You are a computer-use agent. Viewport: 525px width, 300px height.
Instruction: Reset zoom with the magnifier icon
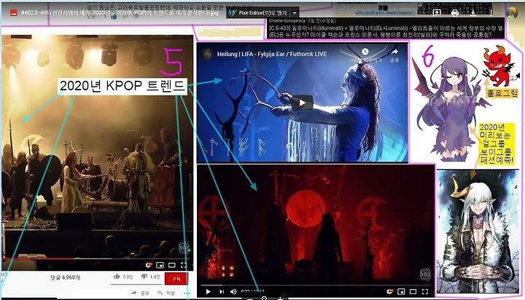pyautogui.click(x=264, y=298)
